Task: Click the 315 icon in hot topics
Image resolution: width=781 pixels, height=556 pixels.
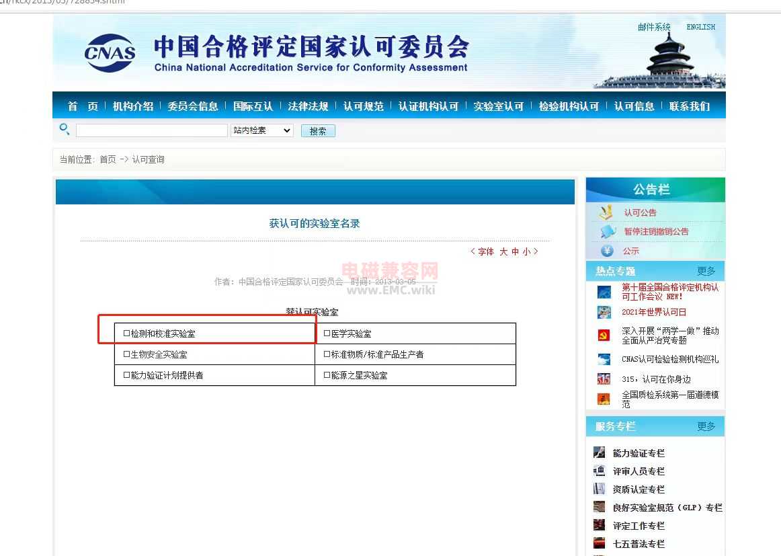Action: (604, 379)
